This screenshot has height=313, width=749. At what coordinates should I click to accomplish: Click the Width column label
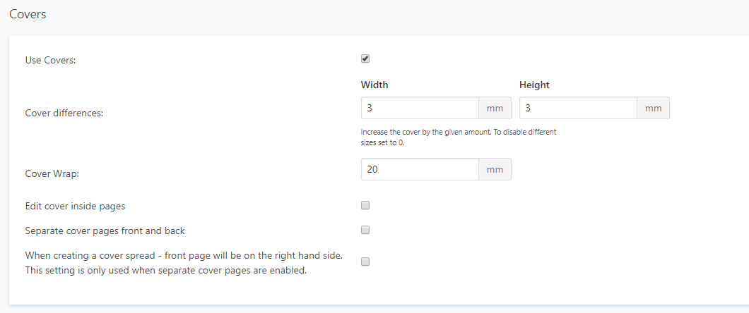374,85
